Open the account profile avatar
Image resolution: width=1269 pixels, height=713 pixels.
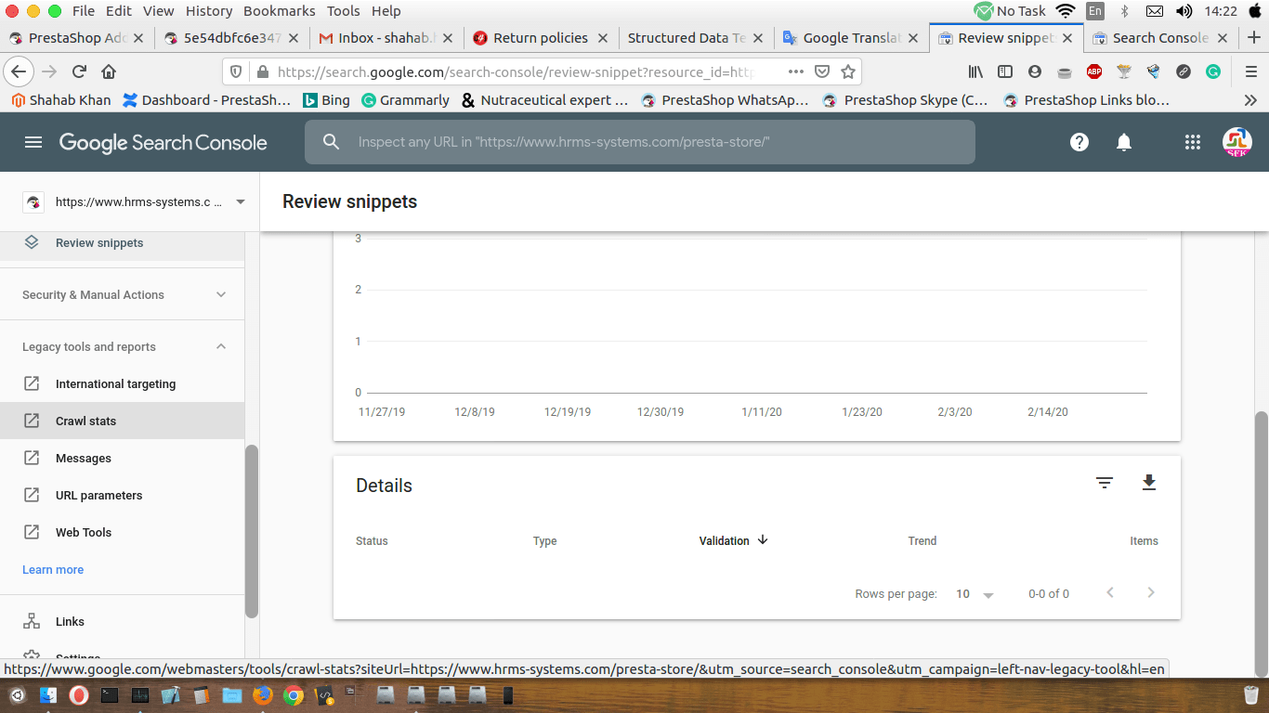(1237, 142)
